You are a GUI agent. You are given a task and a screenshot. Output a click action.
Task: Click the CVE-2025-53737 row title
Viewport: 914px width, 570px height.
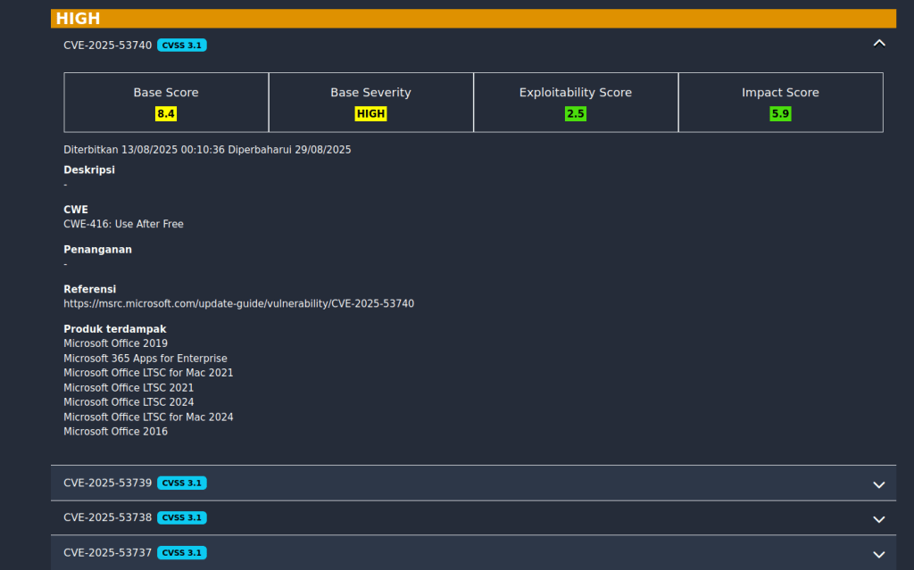tap(107, 552)
